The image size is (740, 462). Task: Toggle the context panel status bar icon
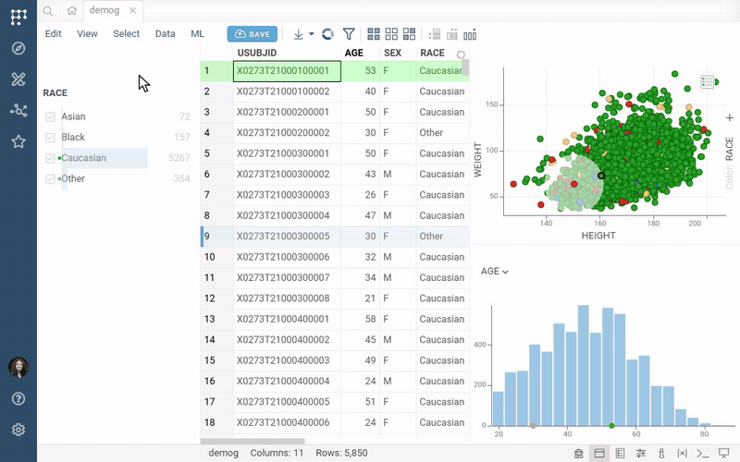coord(599,454)
